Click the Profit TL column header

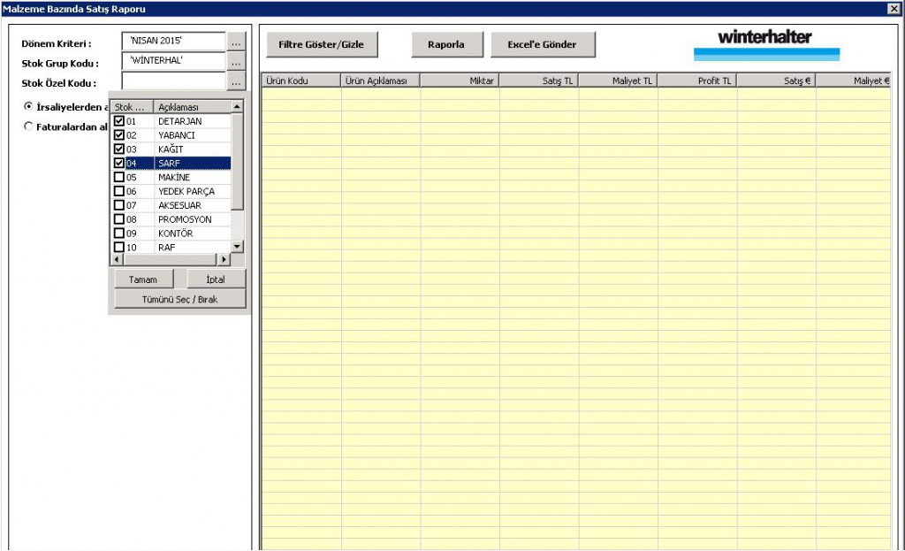pyautogui.click(x=696, y=80)
